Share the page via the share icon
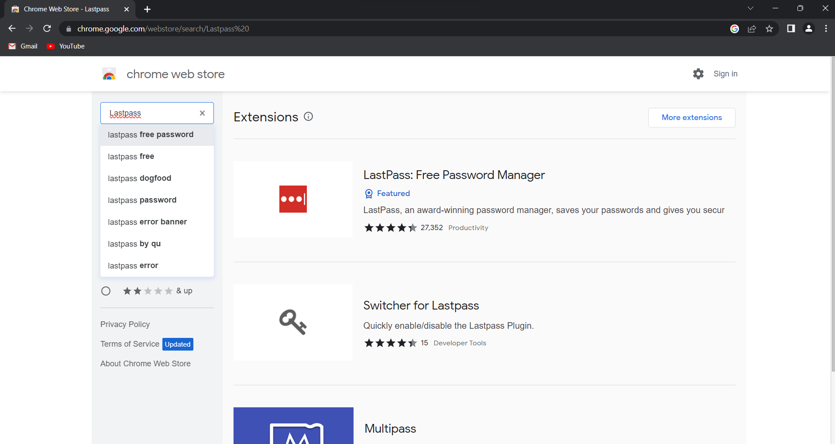 (x=752, y=28)
